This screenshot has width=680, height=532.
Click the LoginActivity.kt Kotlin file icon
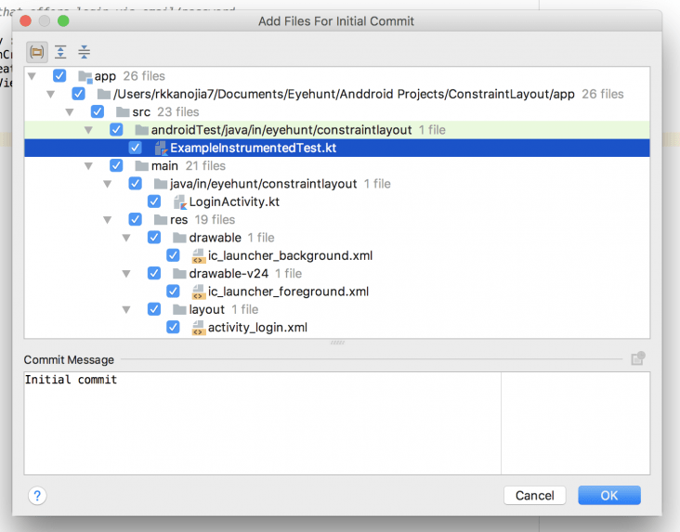tap(180, 202)
